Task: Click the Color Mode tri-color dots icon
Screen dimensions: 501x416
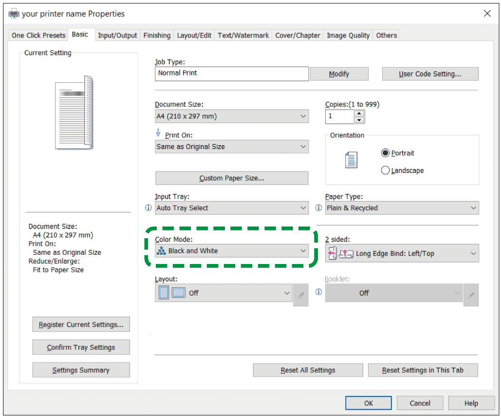Action: pos(161,251)
